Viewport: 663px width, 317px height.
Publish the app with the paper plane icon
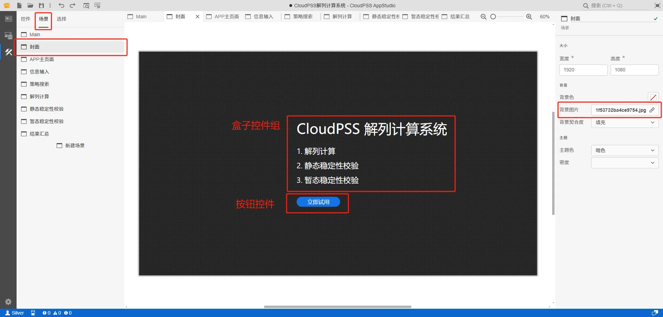pos(97,6)
